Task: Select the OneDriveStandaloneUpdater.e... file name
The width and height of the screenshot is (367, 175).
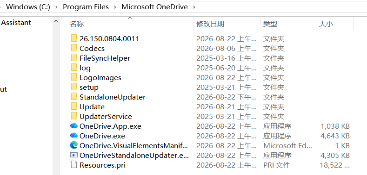Action: [134, 155]
